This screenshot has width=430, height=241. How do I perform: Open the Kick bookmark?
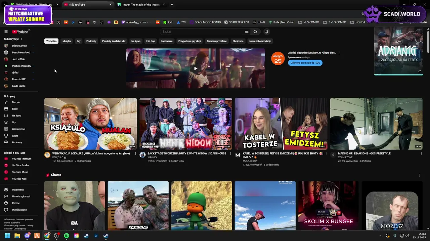point(168,22)
